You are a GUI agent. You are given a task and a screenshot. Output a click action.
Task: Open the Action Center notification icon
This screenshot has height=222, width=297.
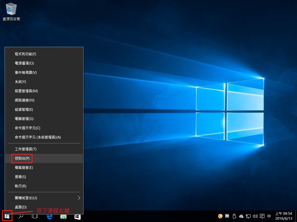(262, 216)
